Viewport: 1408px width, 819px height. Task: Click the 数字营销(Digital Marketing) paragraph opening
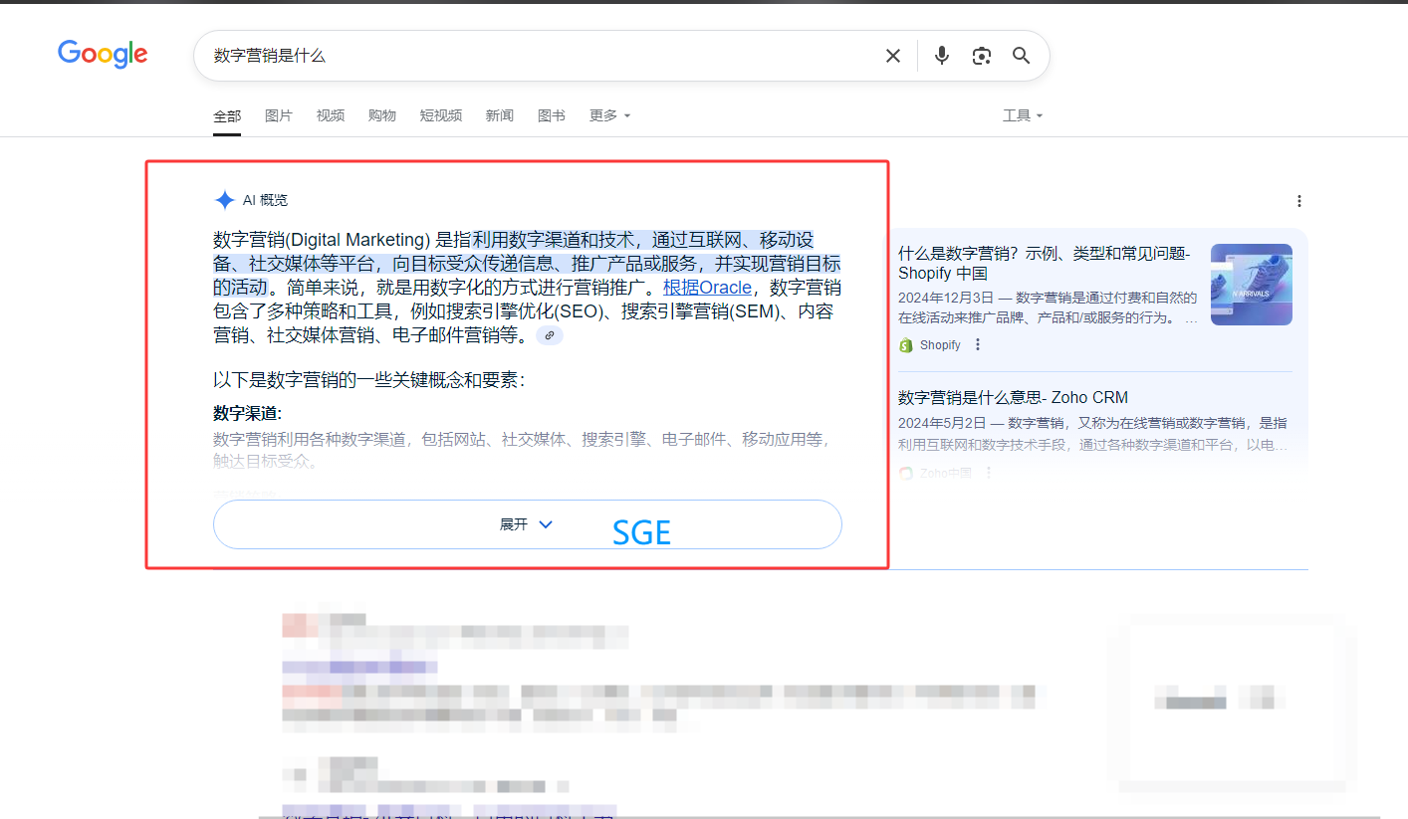click(x=322, y=240)
